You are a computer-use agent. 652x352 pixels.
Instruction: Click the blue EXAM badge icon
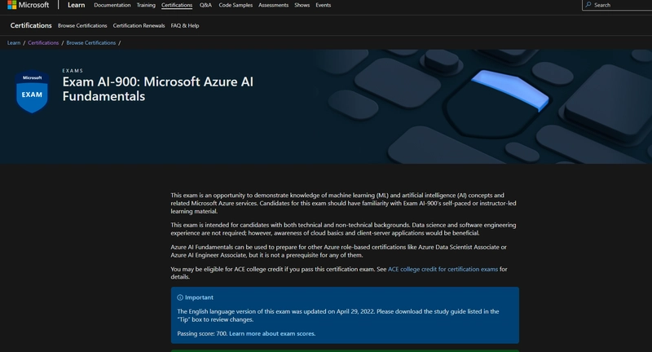pos(32,91)
